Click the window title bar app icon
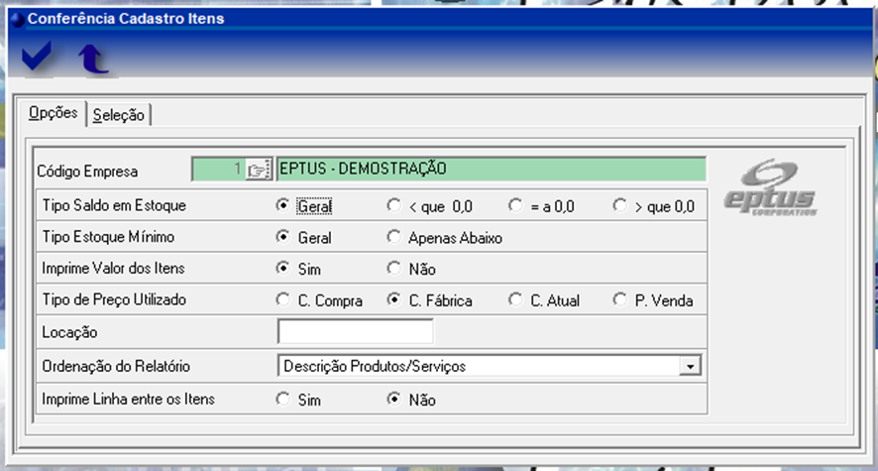Screen dimensions: 878x471 point(17,18)
